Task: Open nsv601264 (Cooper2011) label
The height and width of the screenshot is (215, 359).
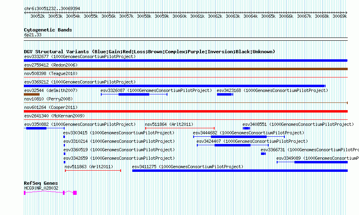Action: 51,107
